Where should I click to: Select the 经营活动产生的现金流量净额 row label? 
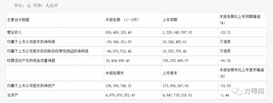pos(32,60)
